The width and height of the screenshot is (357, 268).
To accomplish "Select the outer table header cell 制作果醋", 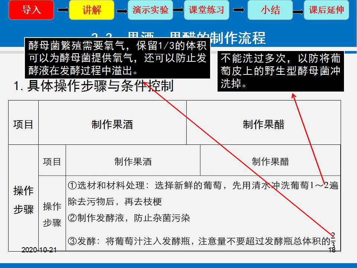I will pos(264,122).
